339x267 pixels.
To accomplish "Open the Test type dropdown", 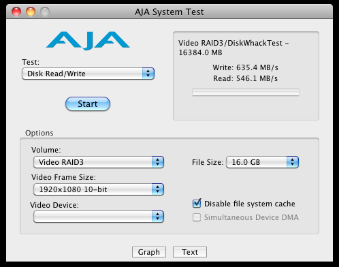I will [x=88, y=74].
